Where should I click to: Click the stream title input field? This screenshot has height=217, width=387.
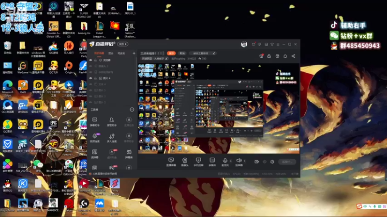coord(151,53)
